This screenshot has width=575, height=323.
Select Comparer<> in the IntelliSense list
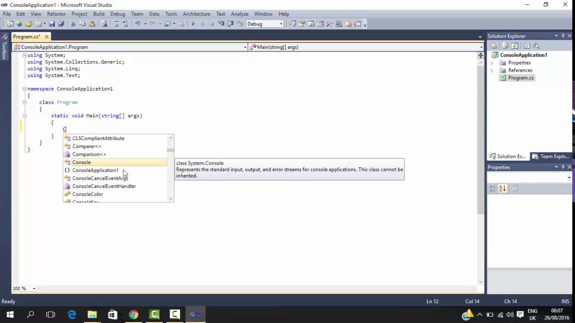115,146
